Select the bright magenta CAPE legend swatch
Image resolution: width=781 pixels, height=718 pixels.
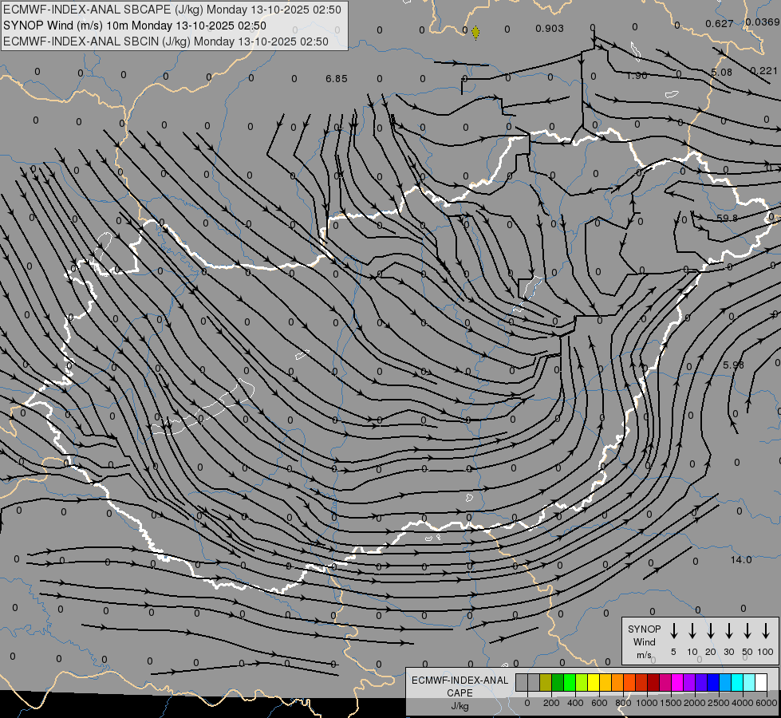point(678,682)
